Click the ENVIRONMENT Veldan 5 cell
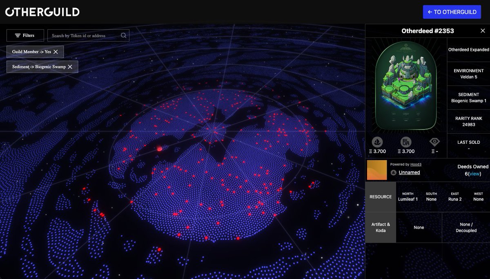Image resolution: width=490 pixels, height=279 pixels. click(x=469, y=74)
